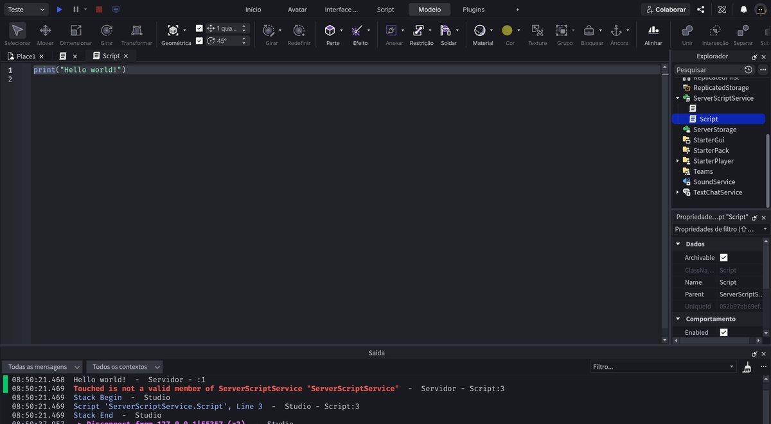
Task: Open the share icon next to Colaborar
Action: 701,10
